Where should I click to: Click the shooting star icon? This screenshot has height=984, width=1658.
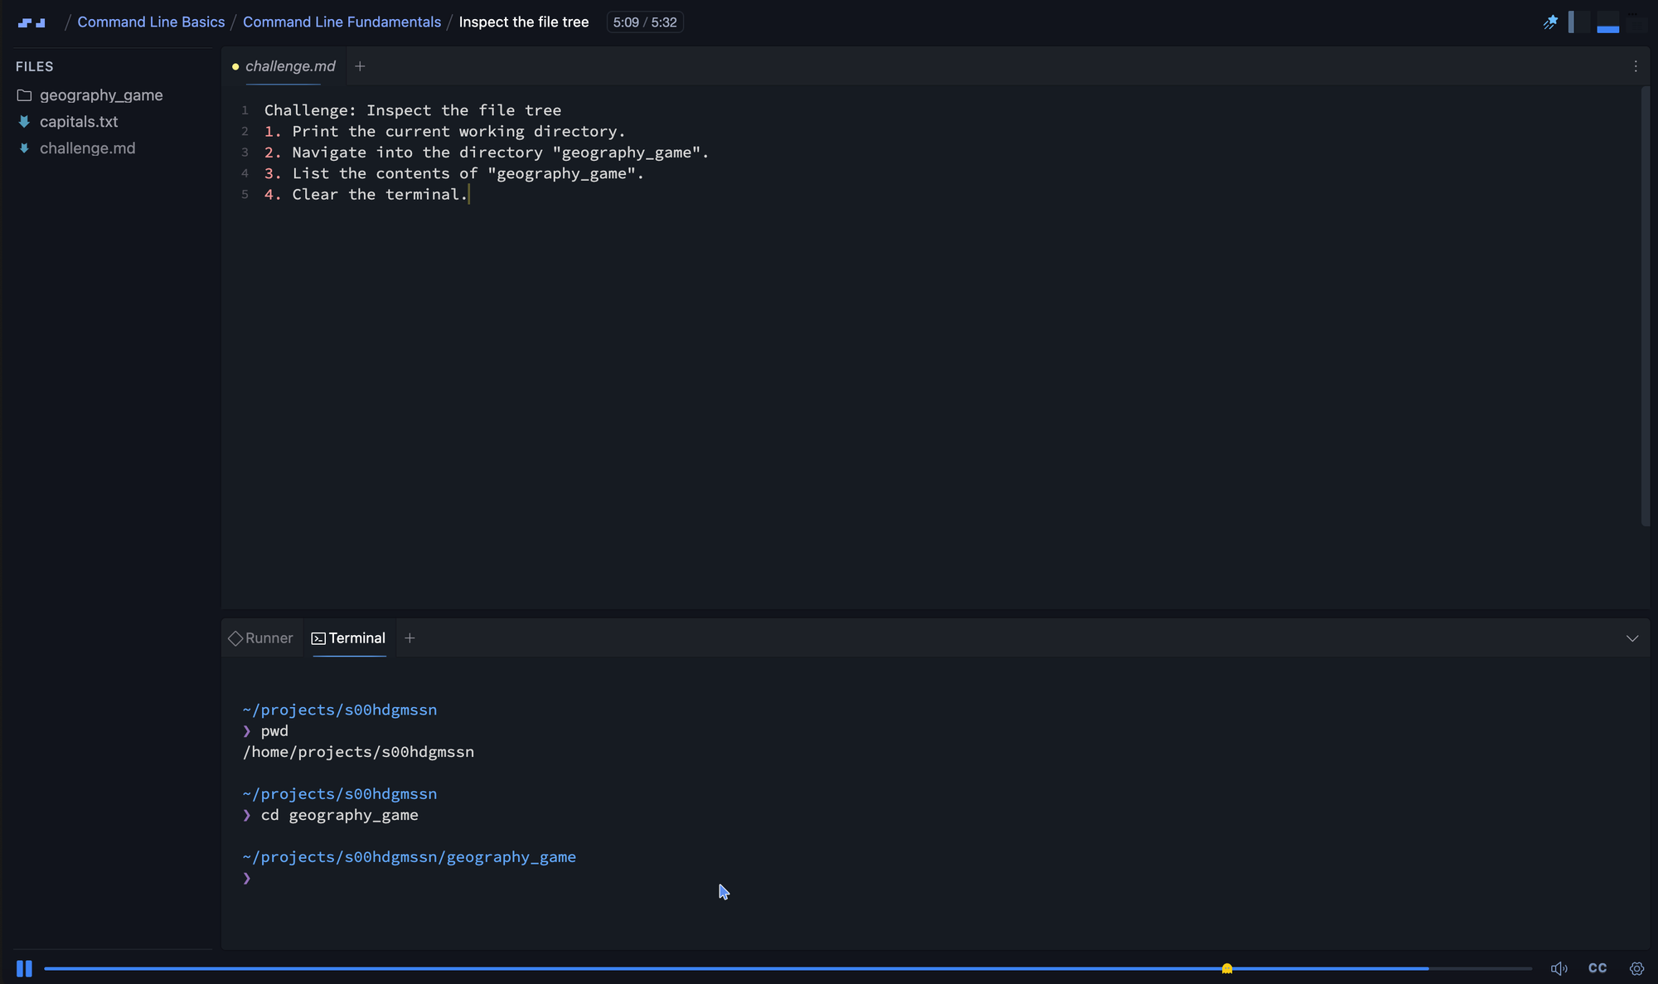(x=1550, y=22)
